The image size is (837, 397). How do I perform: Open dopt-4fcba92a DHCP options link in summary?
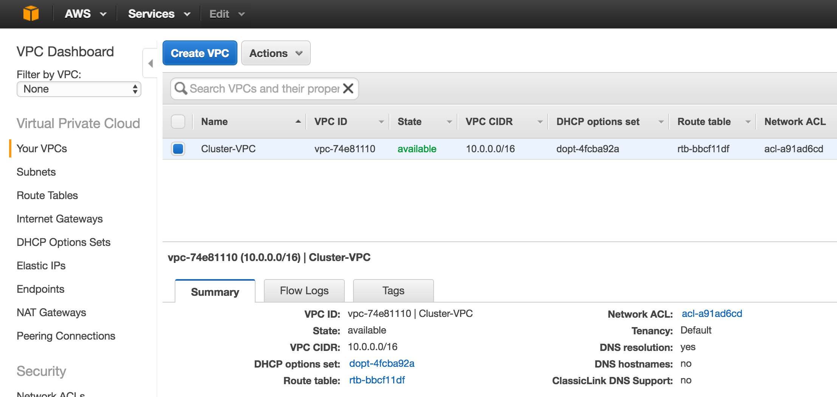coord(382,363)
